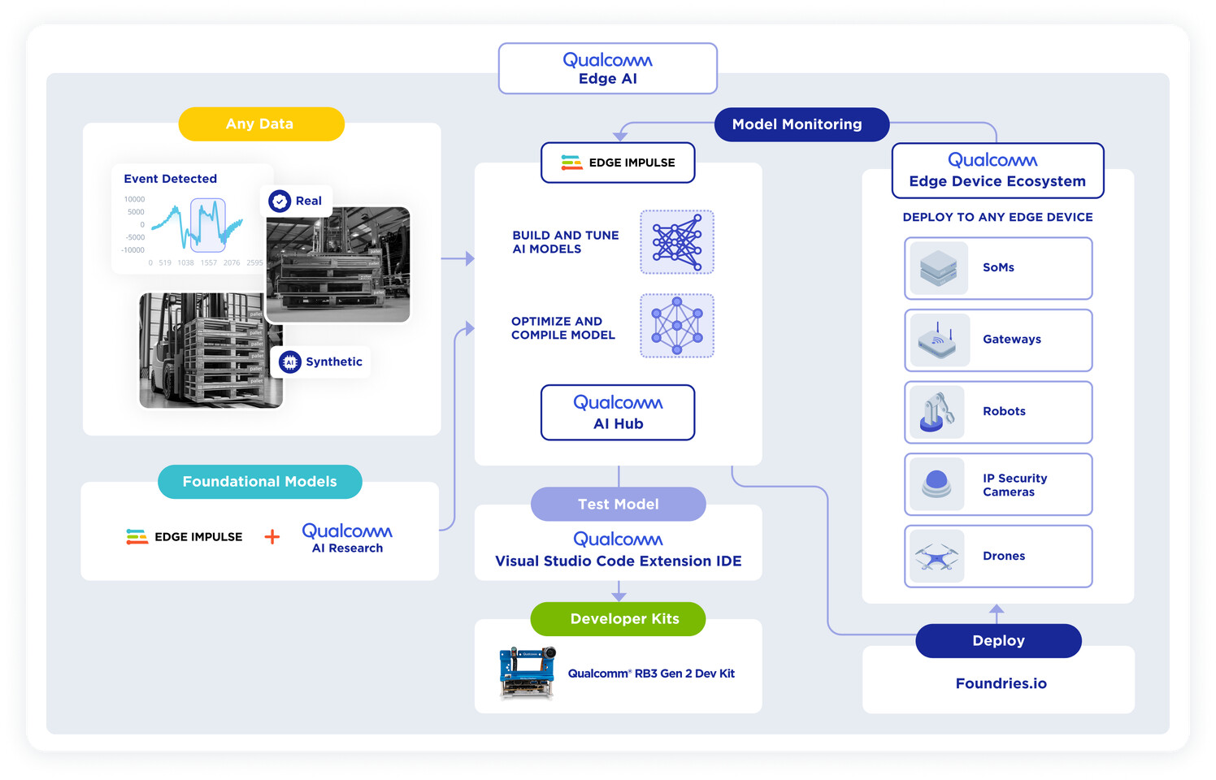Click the Drones quadcopter icon
Image resolution: width=1216 pixels, height=780 pixels.
[x=937, y=557]
